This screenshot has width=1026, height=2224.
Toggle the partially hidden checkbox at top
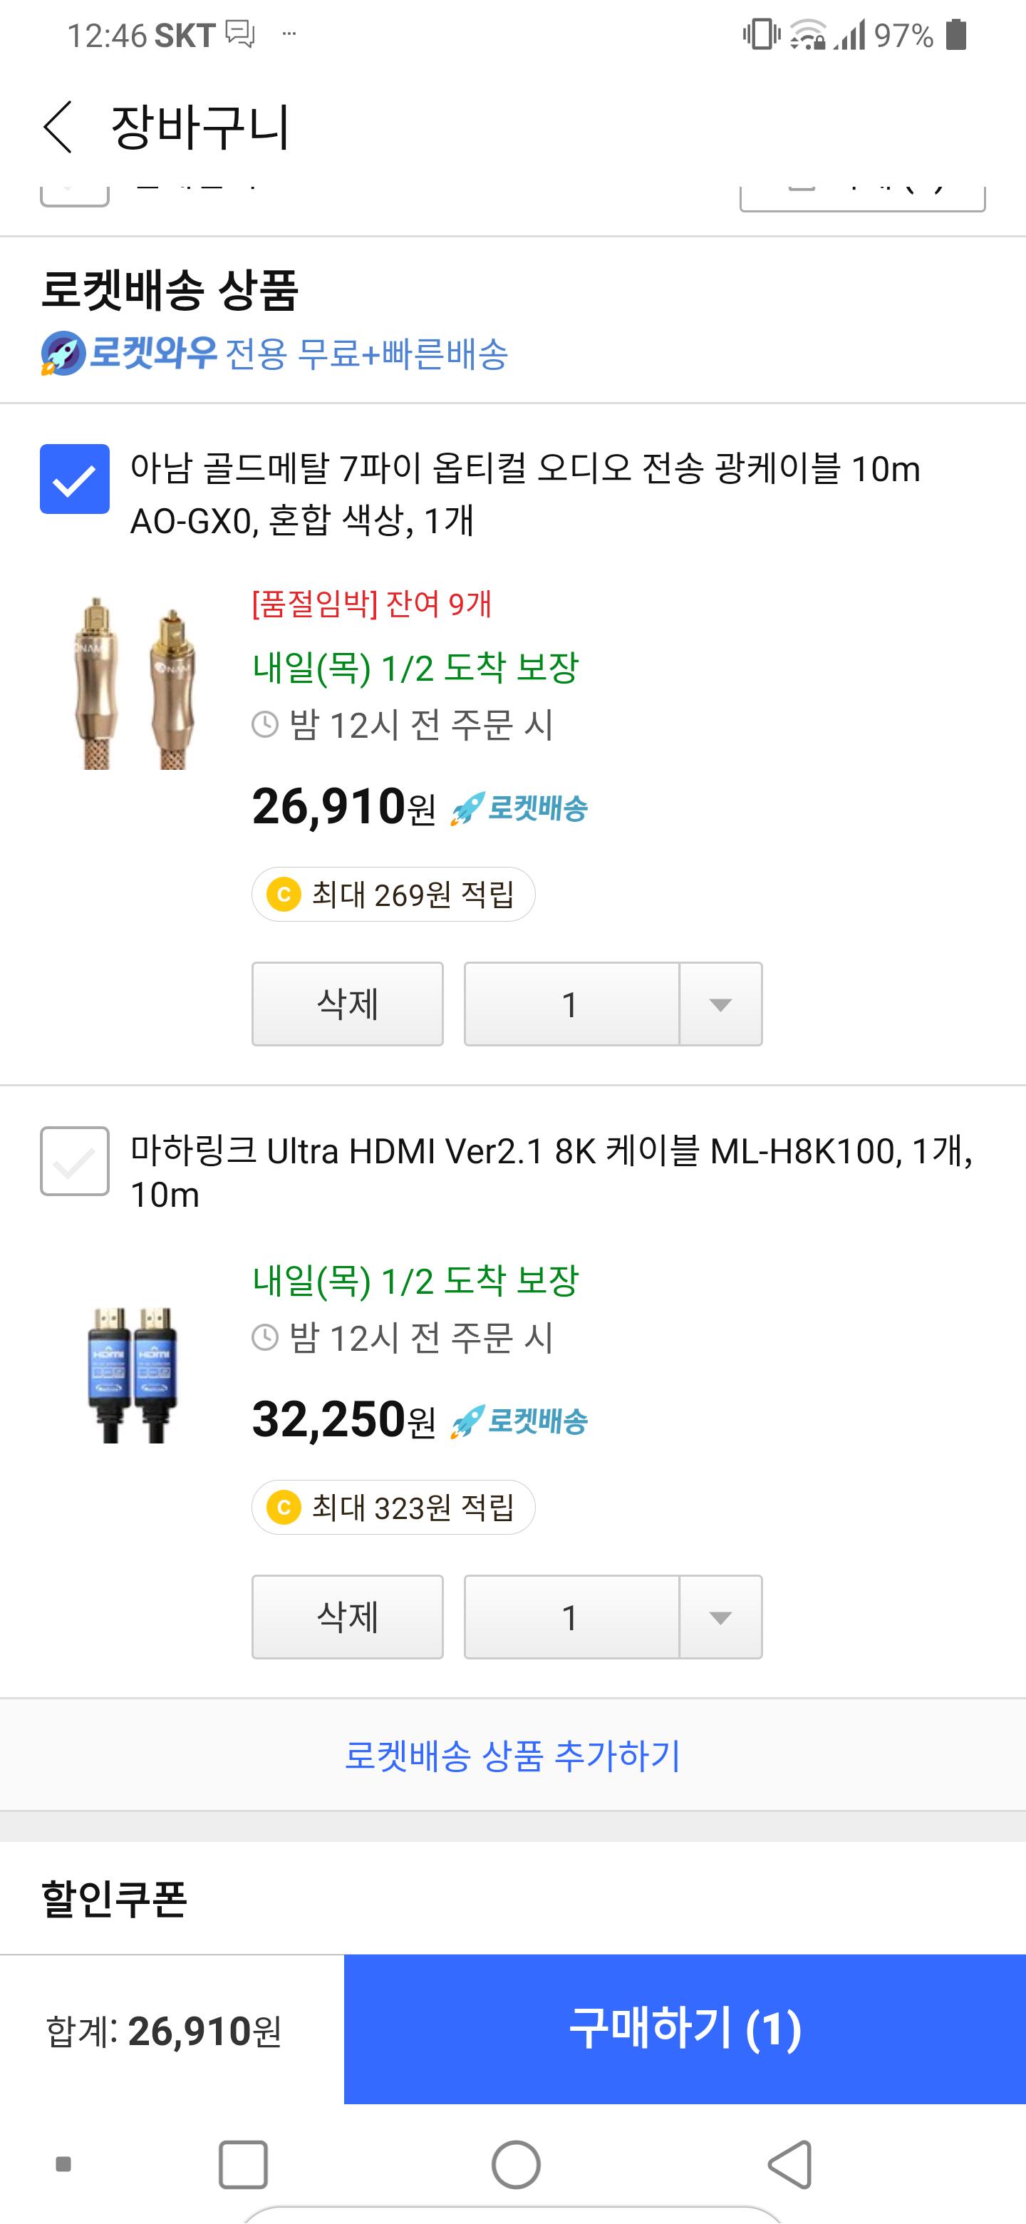(75, 195)
